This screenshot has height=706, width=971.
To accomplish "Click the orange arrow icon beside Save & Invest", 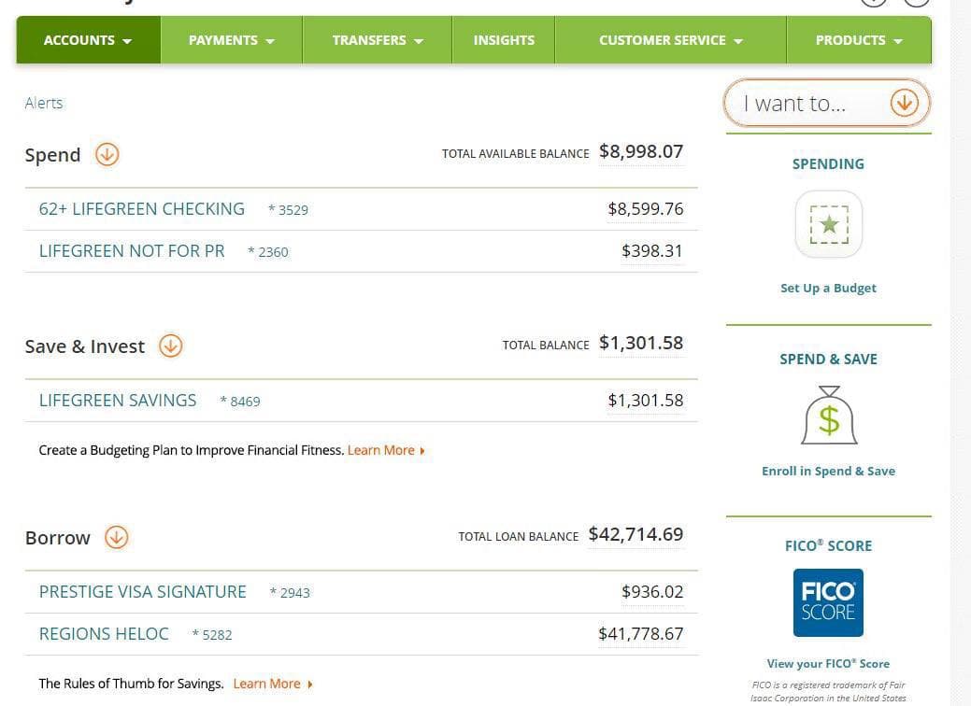I will pyautogui.click(x=170, y=346).
